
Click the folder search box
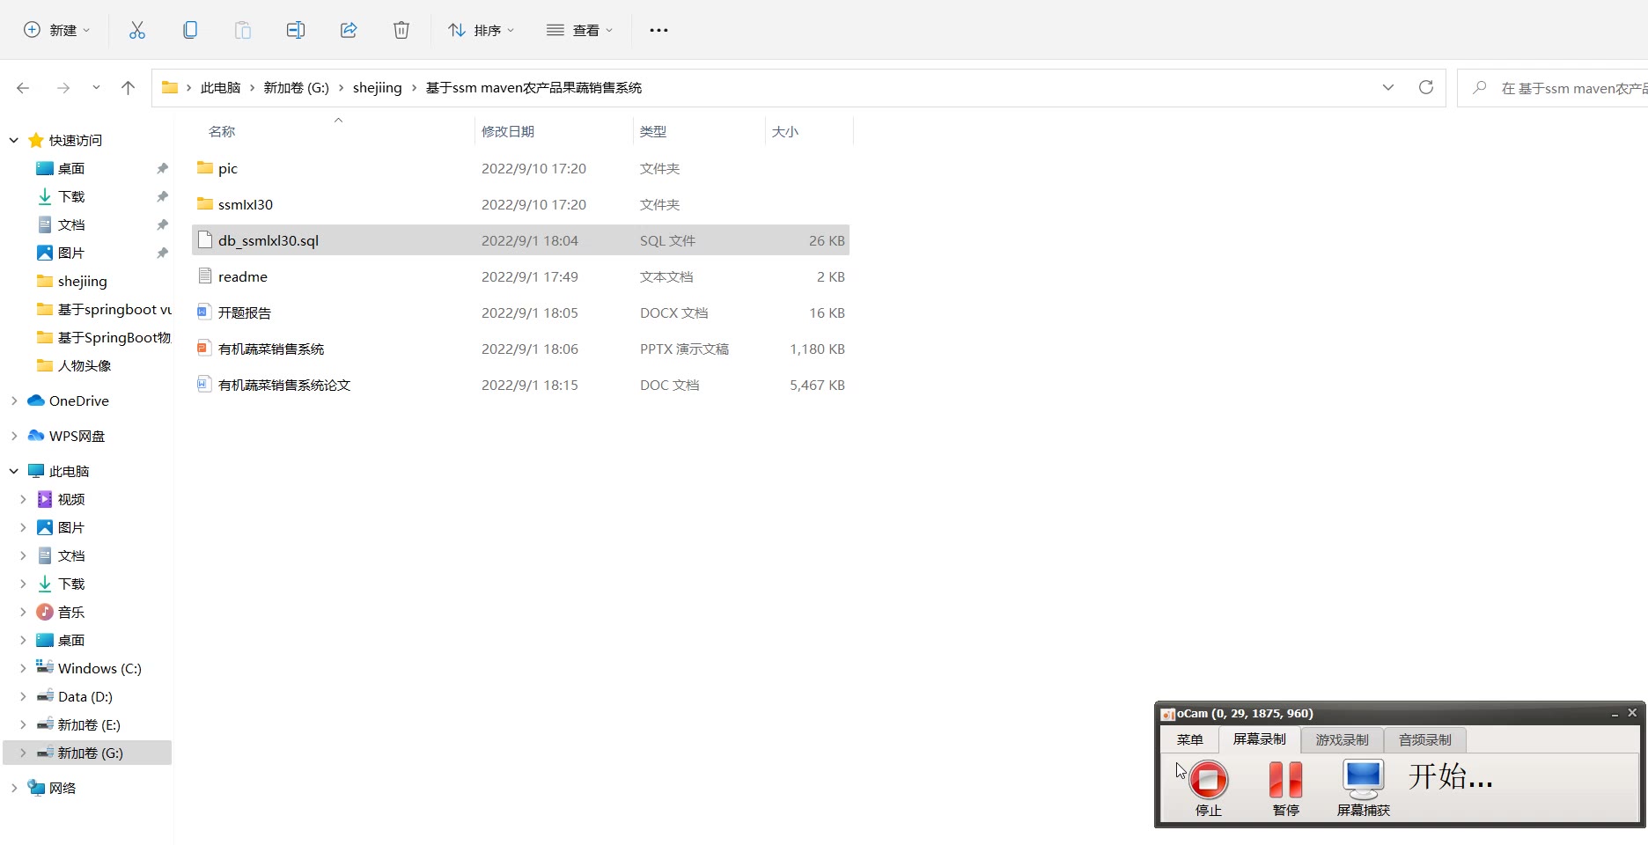pyautogui.click(x=1553, y=88)
